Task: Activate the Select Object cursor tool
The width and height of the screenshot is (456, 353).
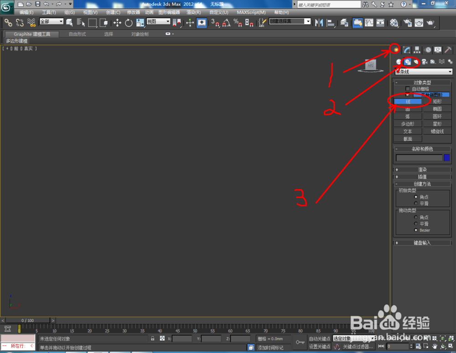Action: pyautogui.click(x=69, y=22)
